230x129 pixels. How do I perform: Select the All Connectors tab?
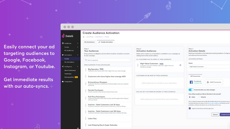(x=195, y=76)
